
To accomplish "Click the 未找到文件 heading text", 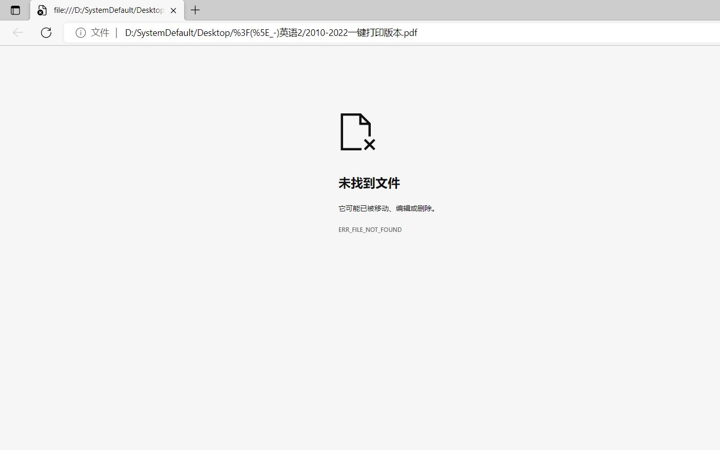I will pos(369,183).
